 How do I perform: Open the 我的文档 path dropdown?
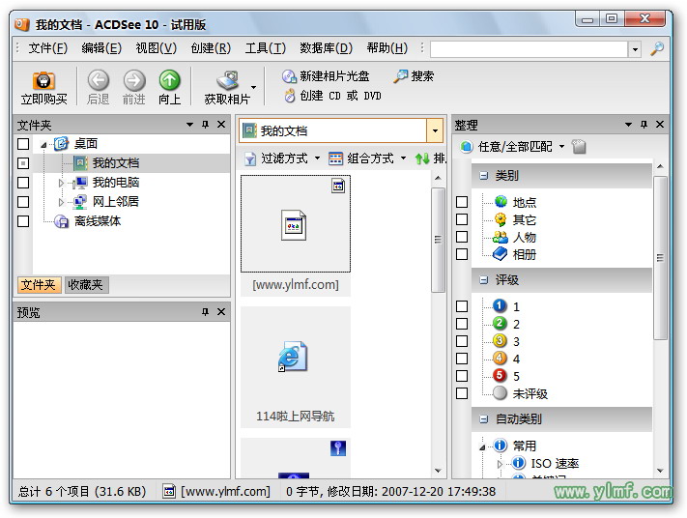[435, 130]
